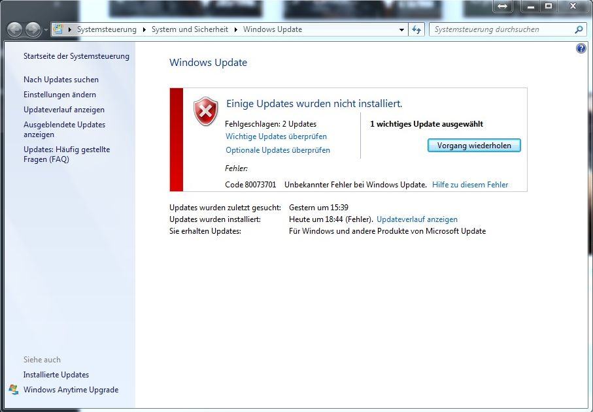Maximize the Windows Update window

pyautogui.click(x=549, y=6)
